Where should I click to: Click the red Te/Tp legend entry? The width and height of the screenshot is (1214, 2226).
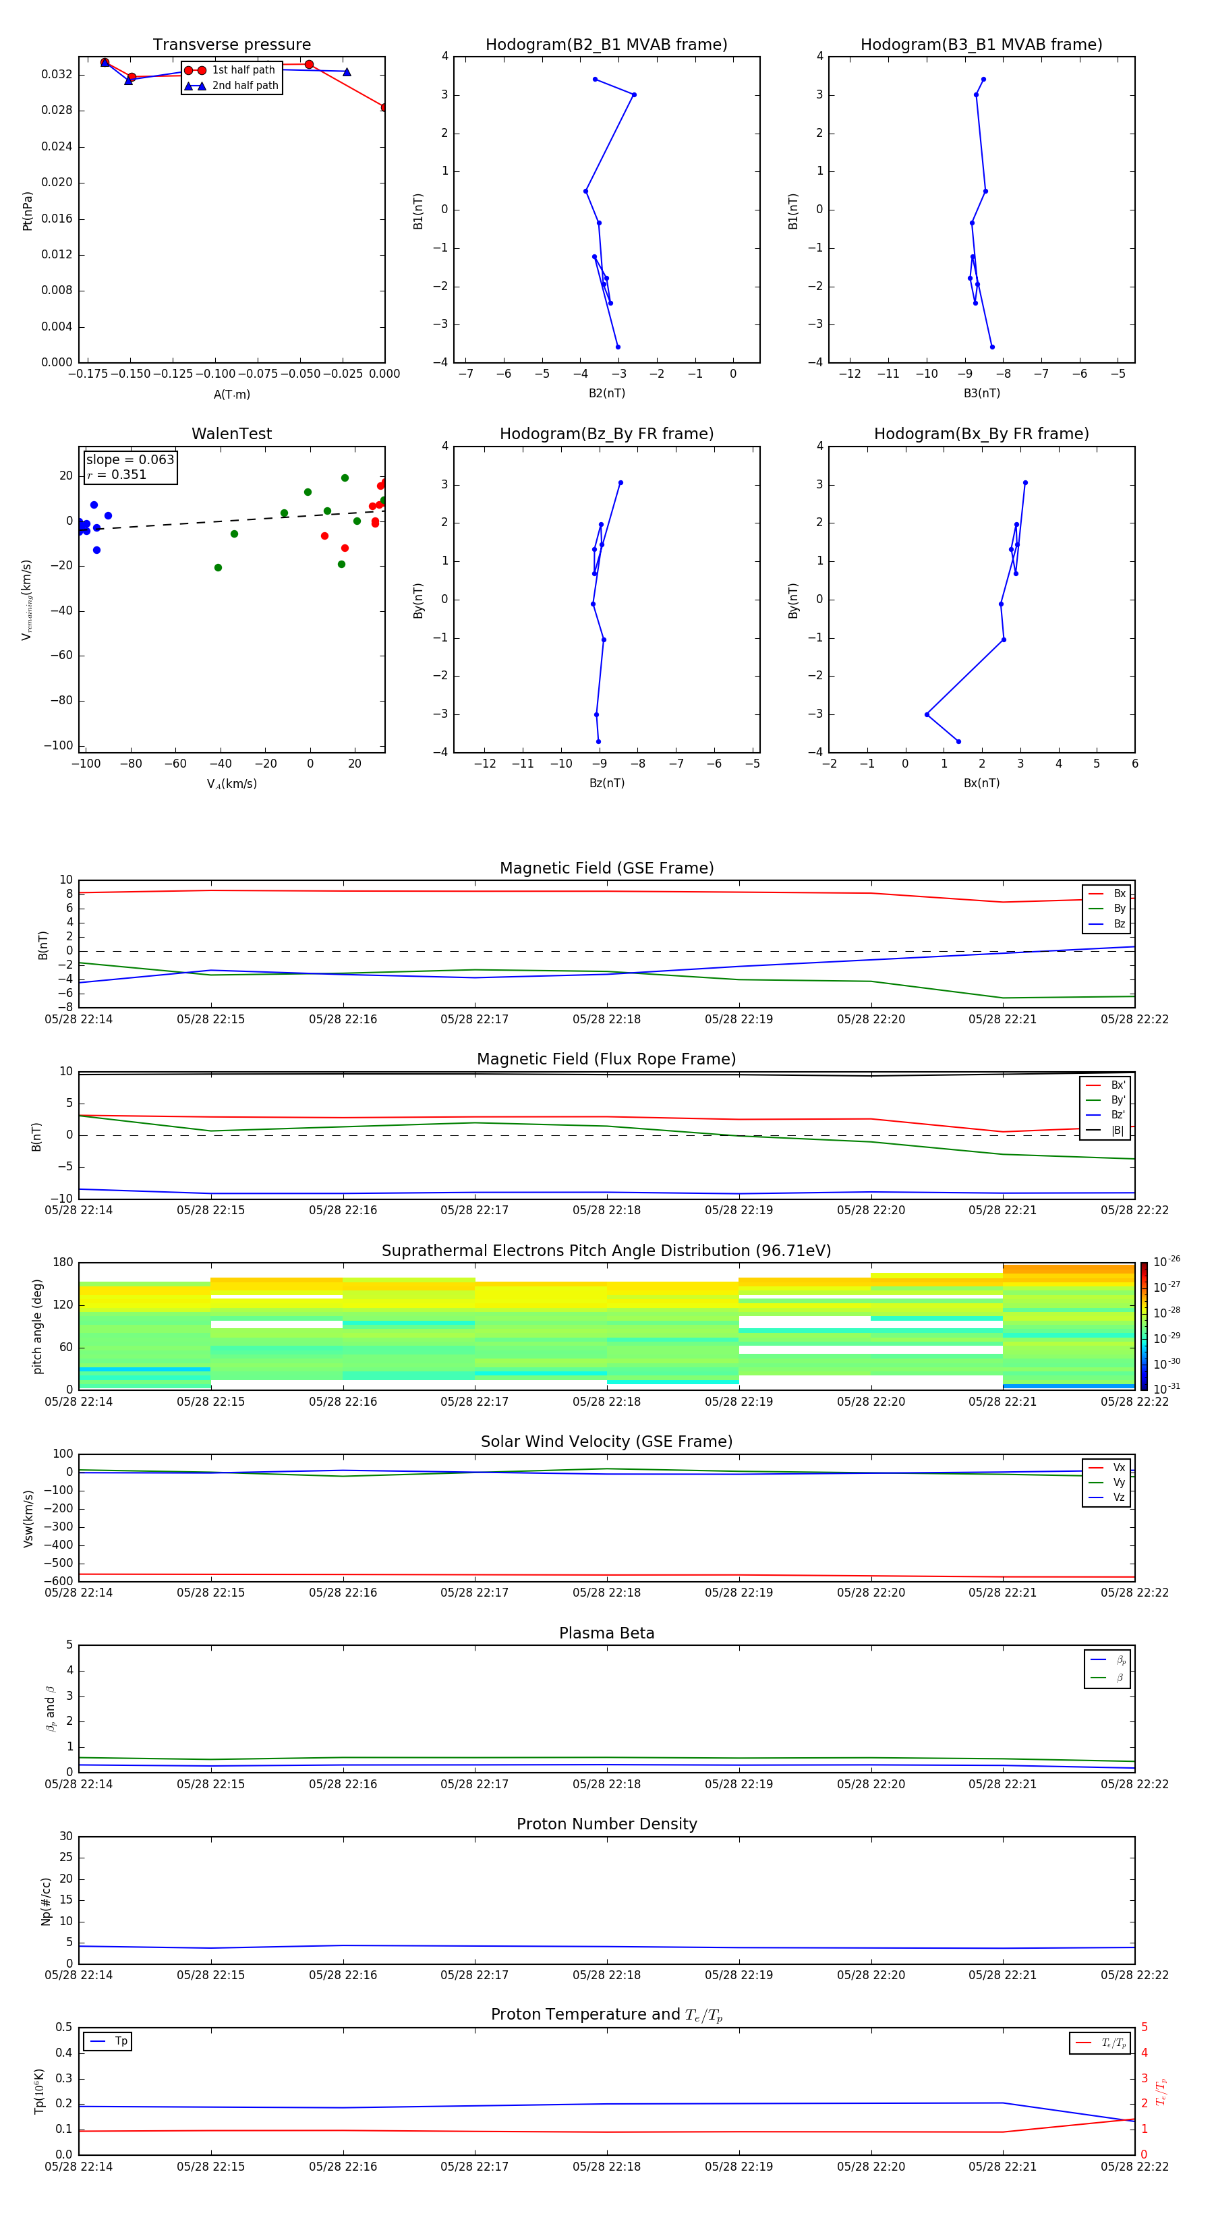pos(1100,2043)
